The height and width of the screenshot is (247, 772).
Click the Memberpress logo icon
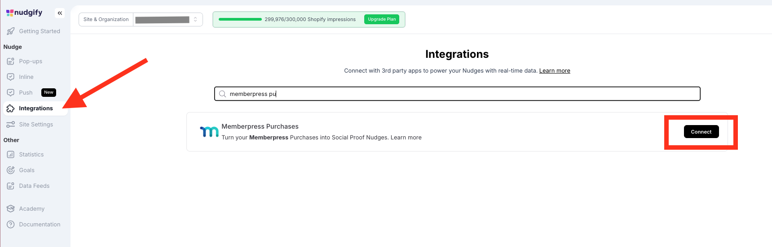209,131
